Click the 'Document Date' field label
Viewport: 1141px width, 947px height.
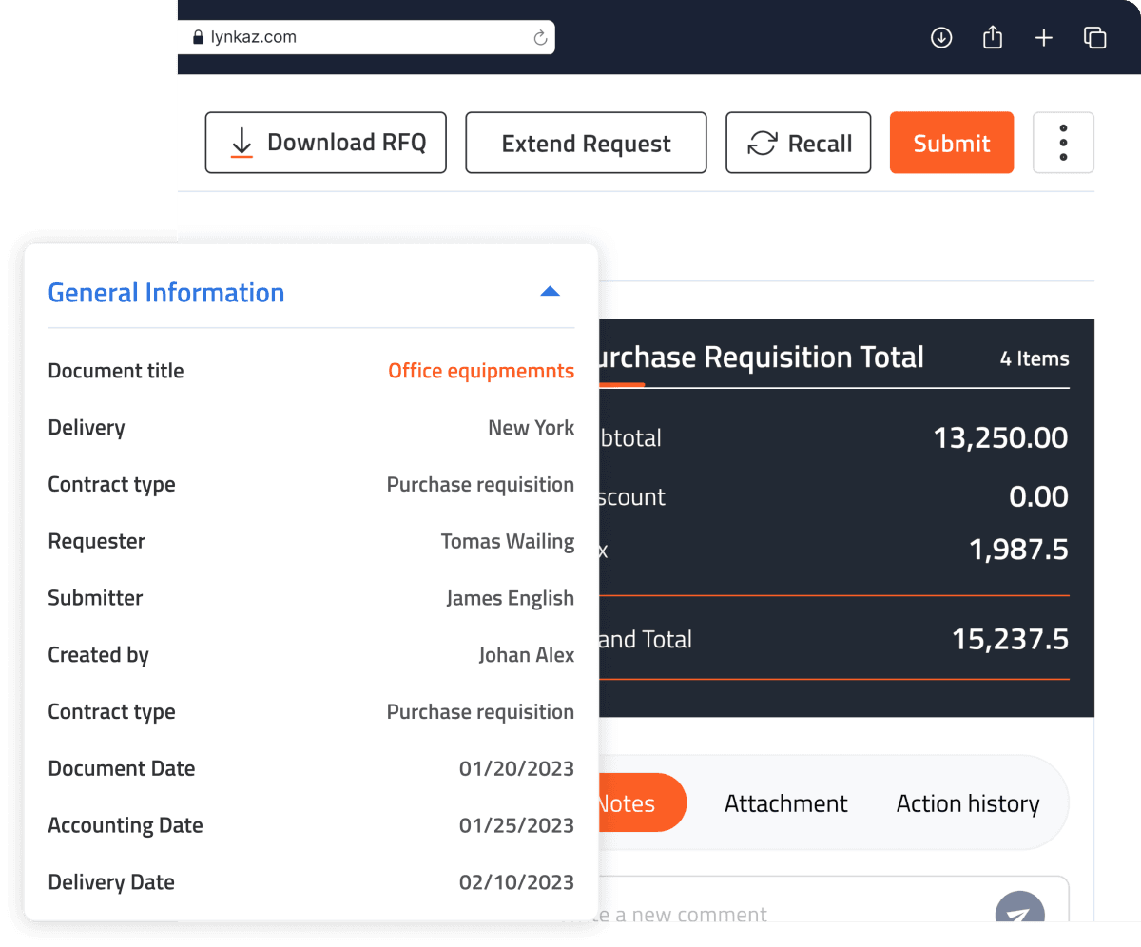click(122, 768)
